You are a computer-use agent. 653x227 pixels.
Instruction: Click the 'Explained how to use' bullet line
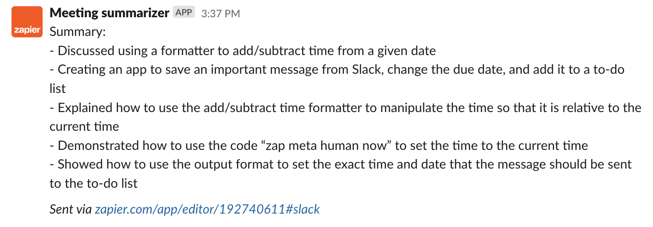coord(345,117)
